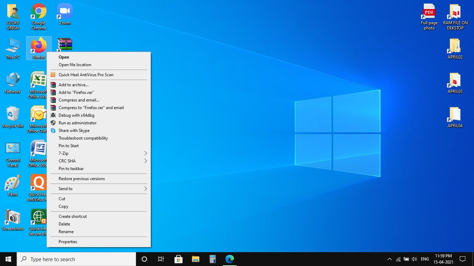Choose Create shortcut
Image resolution: width=474 pixels, height=266 pixels.
(99, 216)
